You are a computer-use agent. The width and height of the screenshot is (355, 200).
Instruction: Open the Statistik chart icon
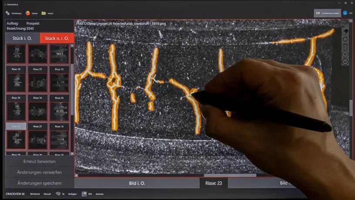pos(27,13)
